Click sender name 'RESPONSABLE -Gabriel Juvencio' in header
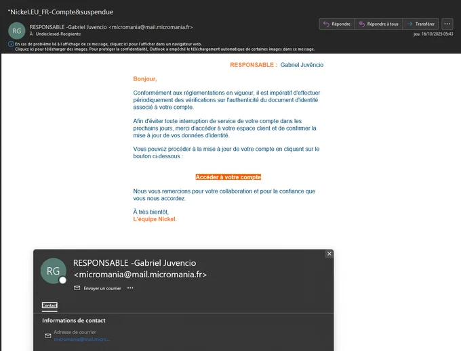 (68, 27)
